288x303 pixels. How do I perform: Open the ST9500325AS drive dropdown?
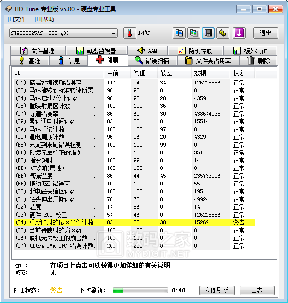[64, 33]
